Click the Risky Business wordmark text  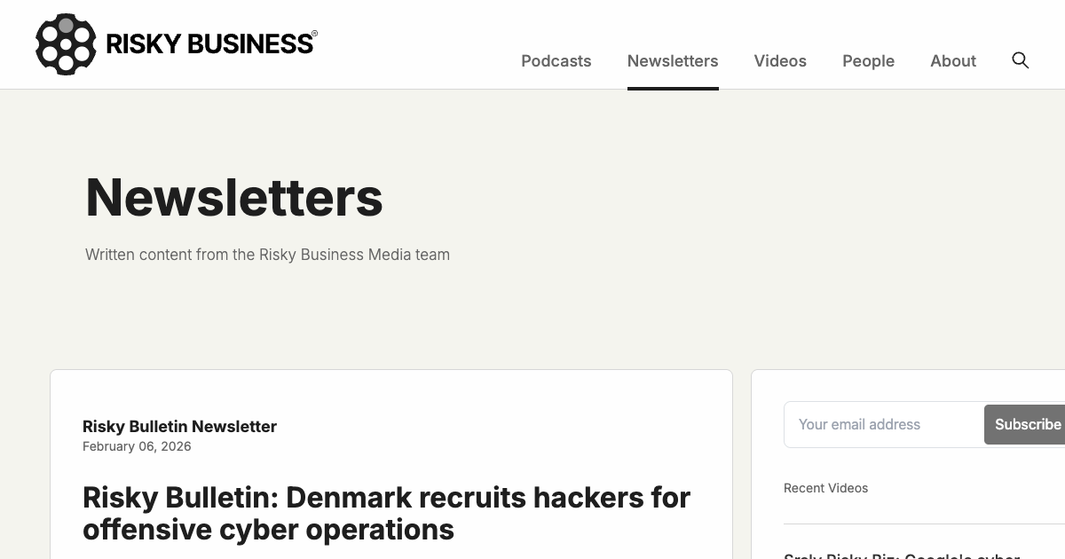[x=206, y=42]
